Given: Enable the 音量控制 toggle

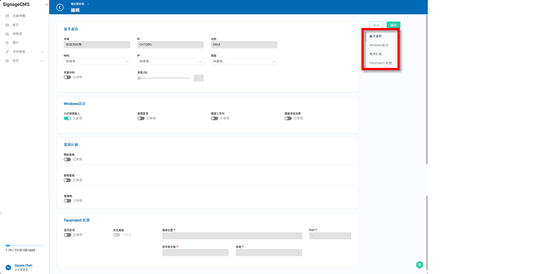Looking at the screenshot, I should click(67, 77).
